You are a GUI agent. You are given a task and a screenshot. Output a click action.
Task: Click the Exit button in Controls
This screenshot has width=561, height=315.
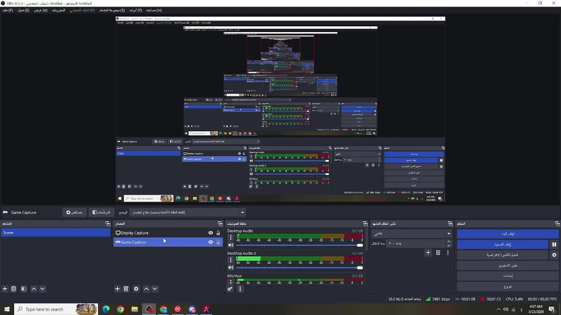click(508, 287)
